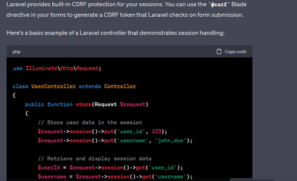
Task: Click the Copy code button label
Action: [235, 52]
